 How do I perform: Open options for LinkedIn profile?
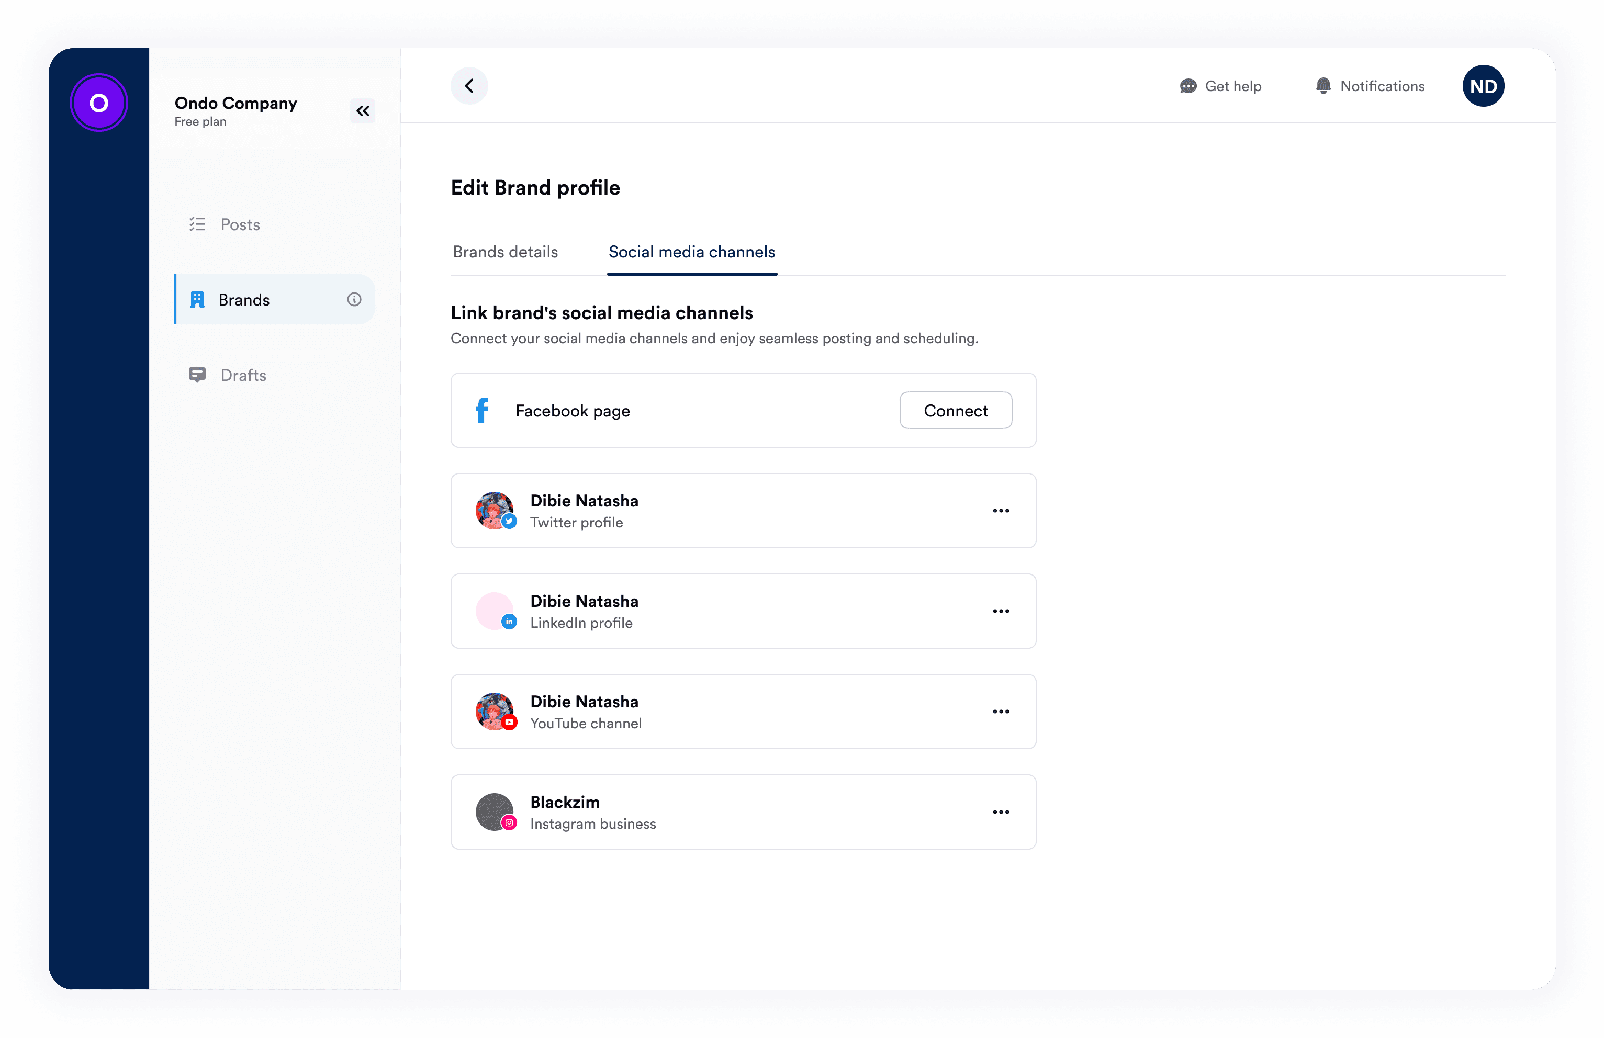click(1001, 611)
